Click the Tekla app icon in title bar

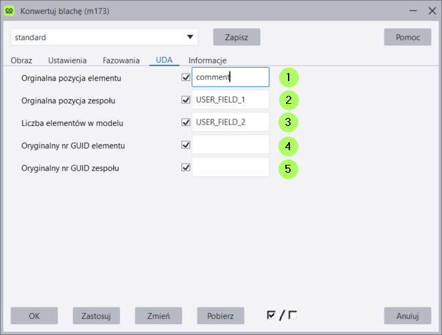pos(10,10)
